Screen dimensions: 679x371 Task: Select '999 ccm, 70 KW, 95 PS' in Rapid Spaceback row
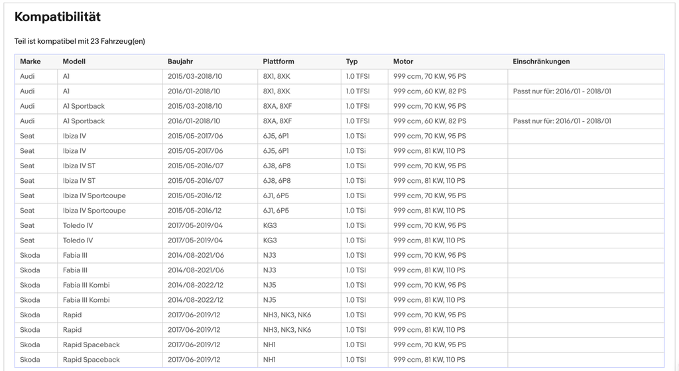[430, 345]
